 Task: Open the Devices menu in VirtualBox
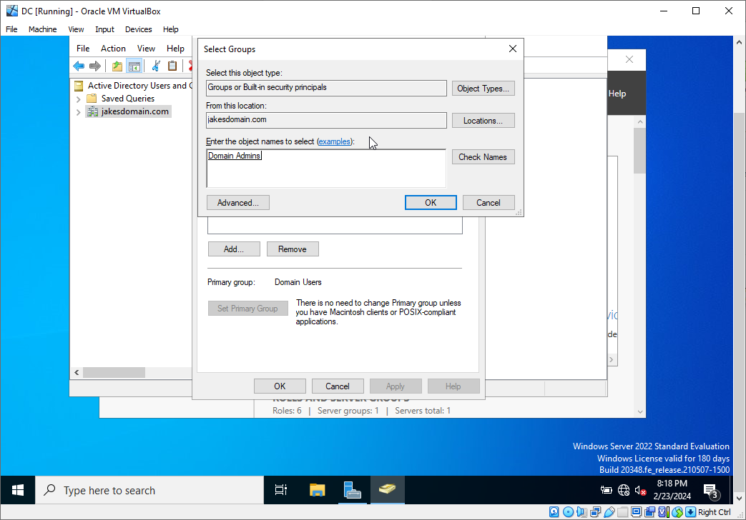coord(138,29)
